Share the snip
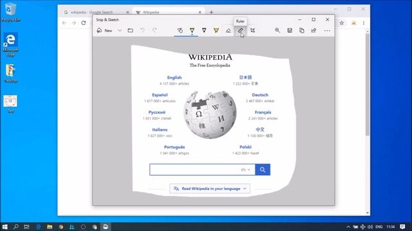 (x=314, y=30)
